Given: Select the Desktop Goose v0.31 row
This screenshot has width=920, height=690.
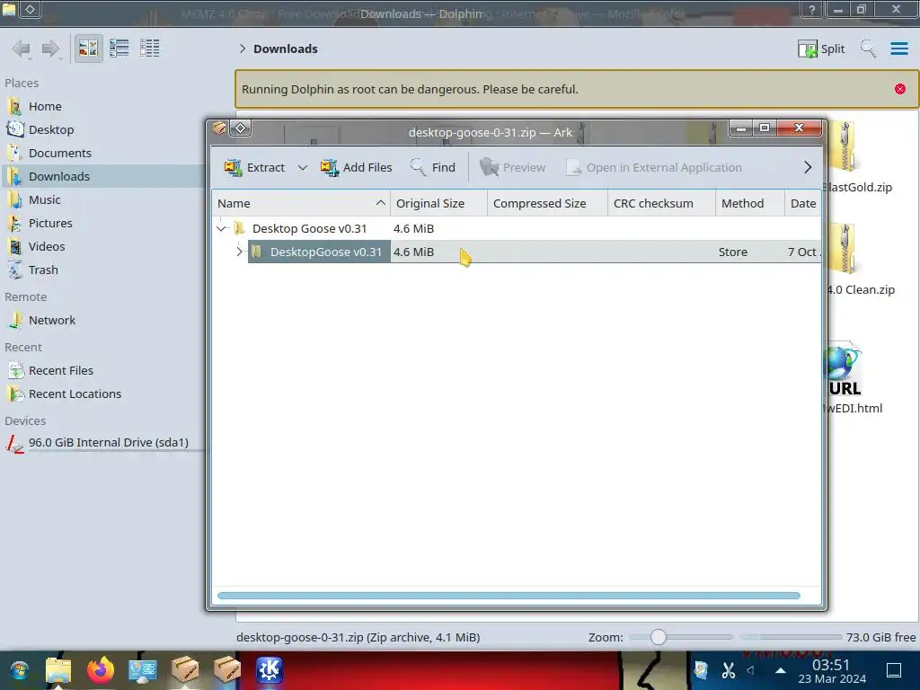Looking at the screenshot, I should (x=517, y=228).
